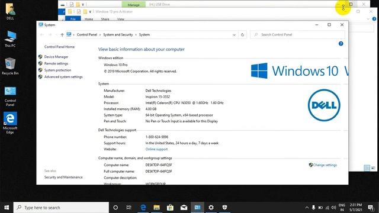
Task: Click the taskbar search box
Action: [x=61, y=208]
